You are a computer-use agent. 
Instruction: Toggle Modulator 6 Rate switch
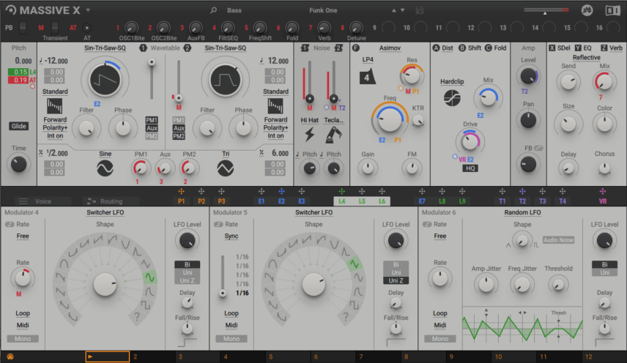coord(427,225)
